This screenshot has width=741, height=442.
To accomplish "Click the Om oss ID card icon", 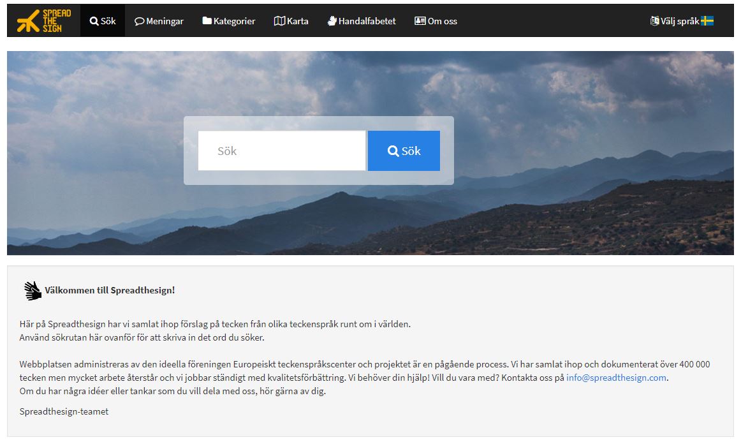I will [420, 21].
